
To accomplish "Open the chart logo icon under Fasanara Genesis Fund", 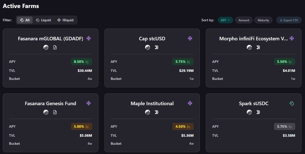I will pos(46,112).
